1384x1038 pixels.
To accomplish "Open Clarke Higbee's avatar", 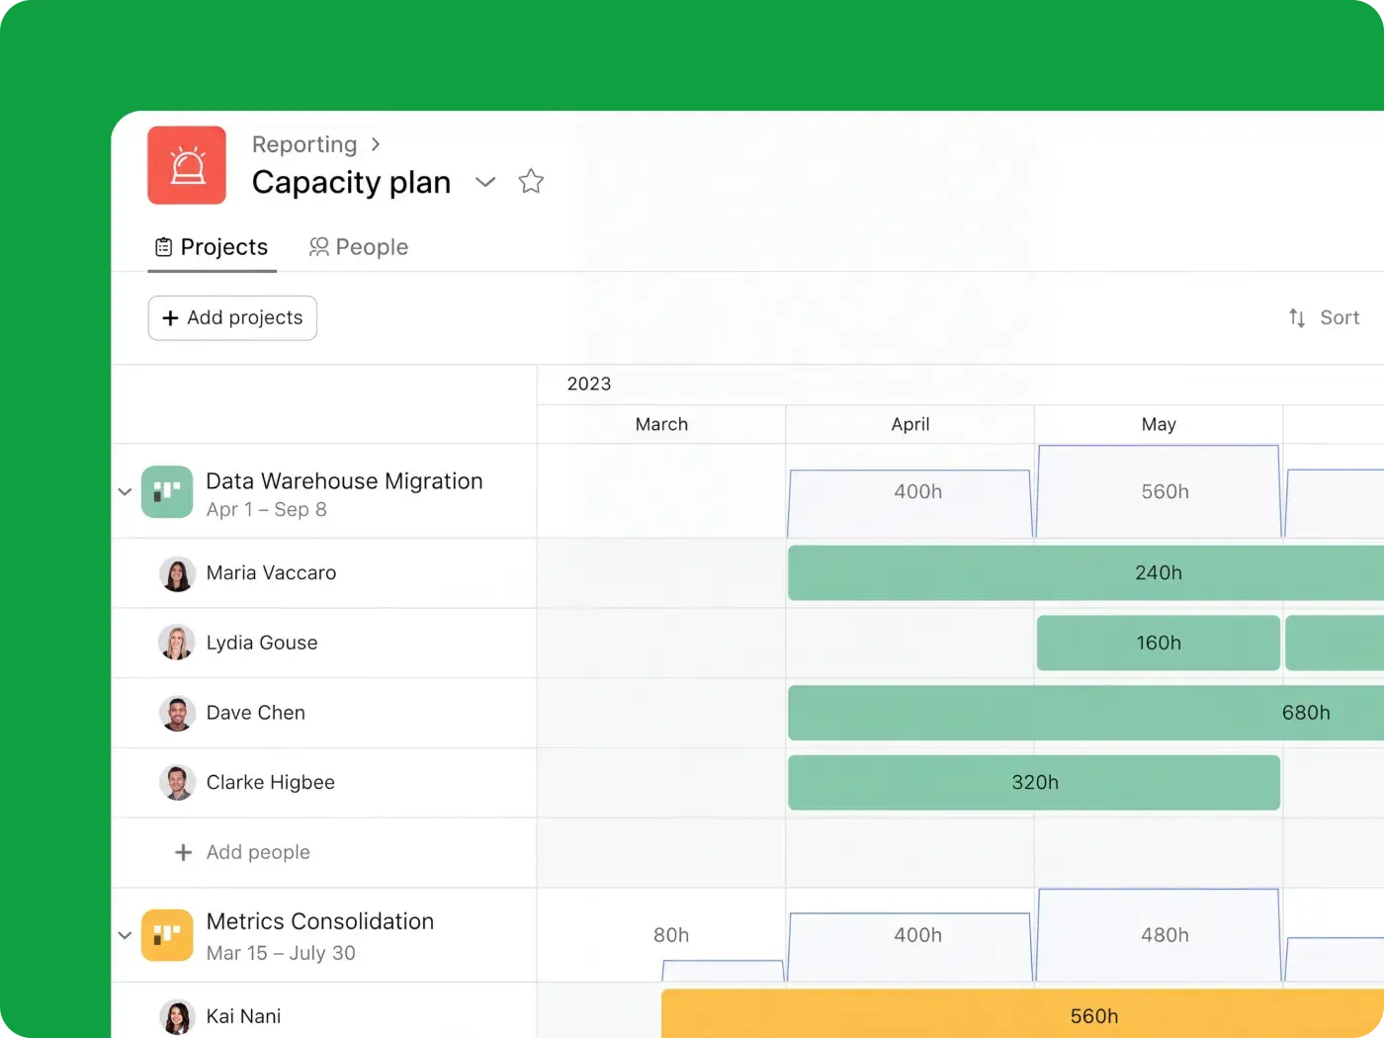I will click(x=177, y=783).
